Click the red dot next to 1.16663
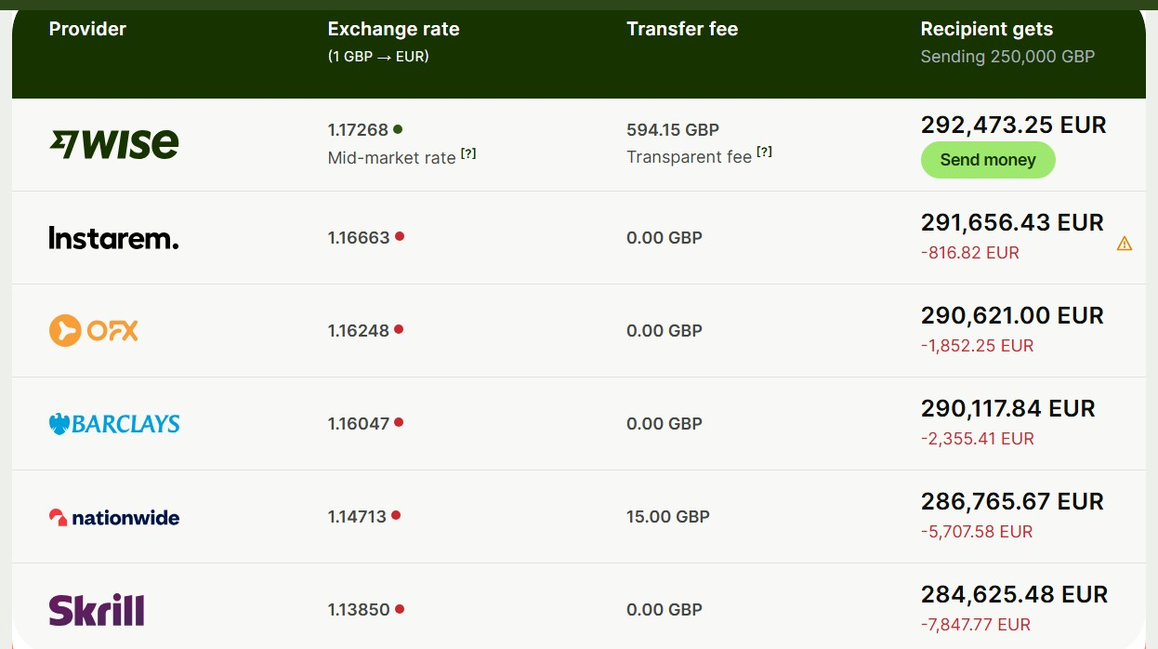The image size is (1158, 649). coord(400,236)
